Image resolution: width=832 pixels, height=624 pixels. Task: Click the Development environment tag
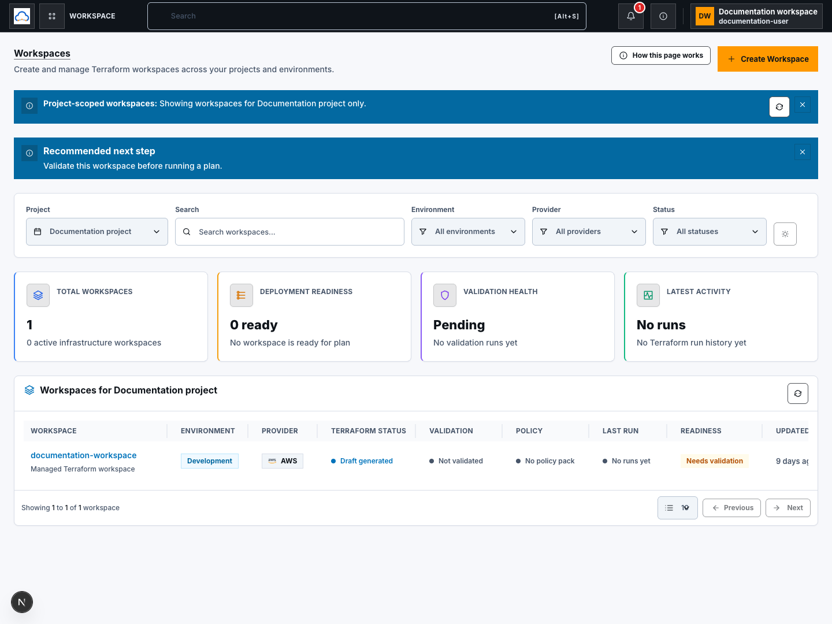210,461
